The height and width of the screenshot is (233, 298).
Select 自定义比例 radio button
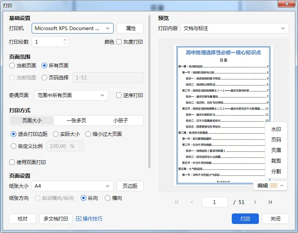(14, 146)
